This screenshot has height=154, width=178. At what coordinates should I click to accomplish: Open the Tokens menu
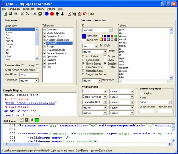pos(41,9)
